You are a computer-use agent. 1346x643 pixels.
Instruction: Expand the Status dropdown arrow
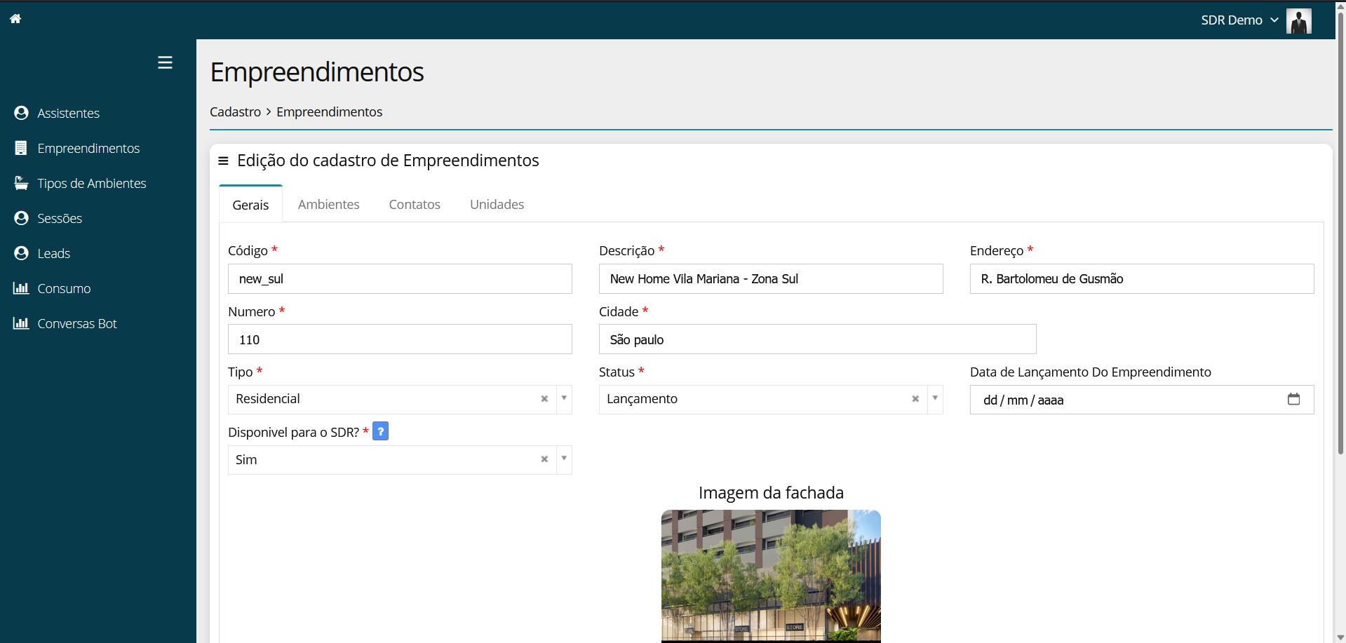pyautogui.click(x=935, y=398)
